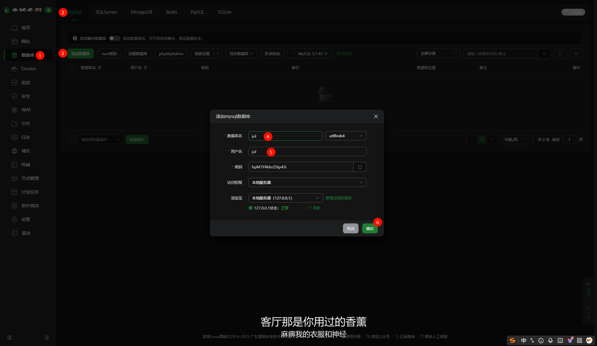This screenshot has height=346, width=597.
Task: Open the utf8mb4 charset dropdown
Action: (x=345, y=136)
